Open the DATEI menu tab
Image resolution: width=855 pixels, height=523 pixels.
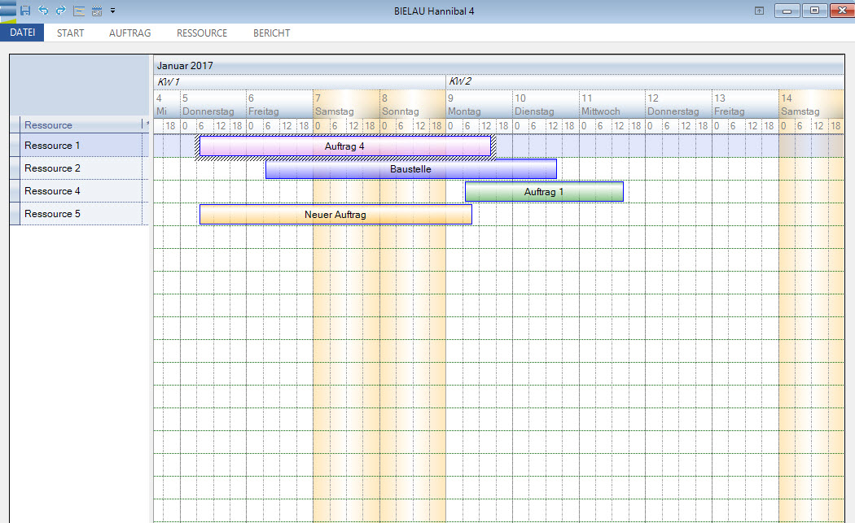point(22,33)
